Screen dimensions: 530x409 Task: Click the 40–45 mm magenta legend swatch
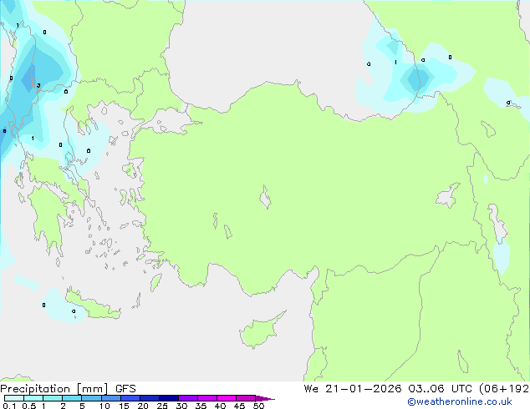(227, 398)
